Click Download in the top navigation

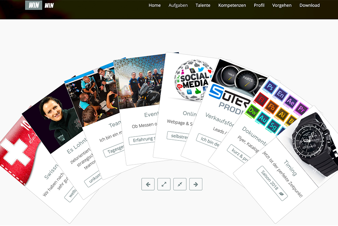309,5
